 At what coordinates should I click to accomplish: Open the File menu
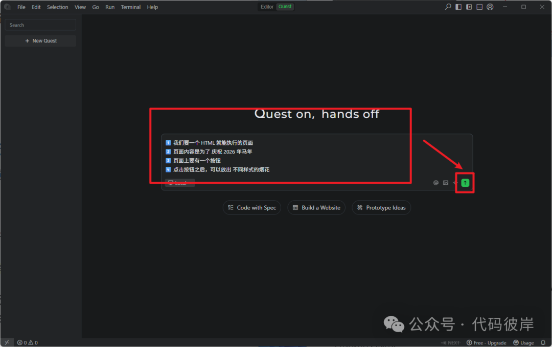click(21, 7)
